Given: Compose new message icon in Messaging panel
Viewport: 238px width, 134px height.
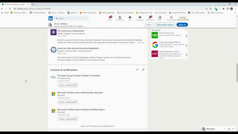Looking at the screenshot, I should (229, 129).
